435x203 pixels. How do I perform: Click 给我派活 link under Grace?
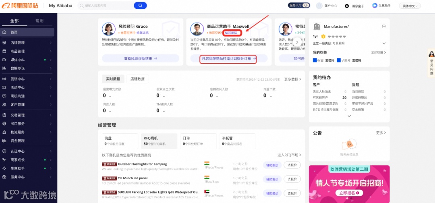pos(143,33)
